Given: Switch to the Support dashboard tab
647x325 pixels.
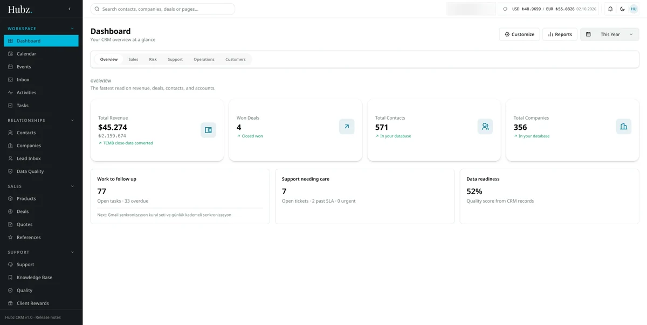Looking at the screenshot, I should coord(175,59).
